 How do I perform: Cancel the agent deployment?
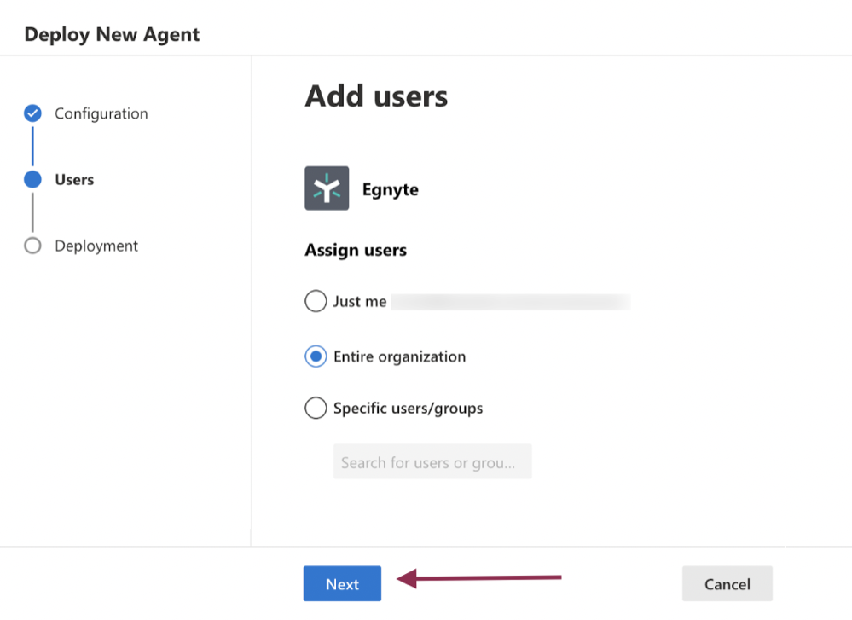pyautogui.click(x=727, y=583)
